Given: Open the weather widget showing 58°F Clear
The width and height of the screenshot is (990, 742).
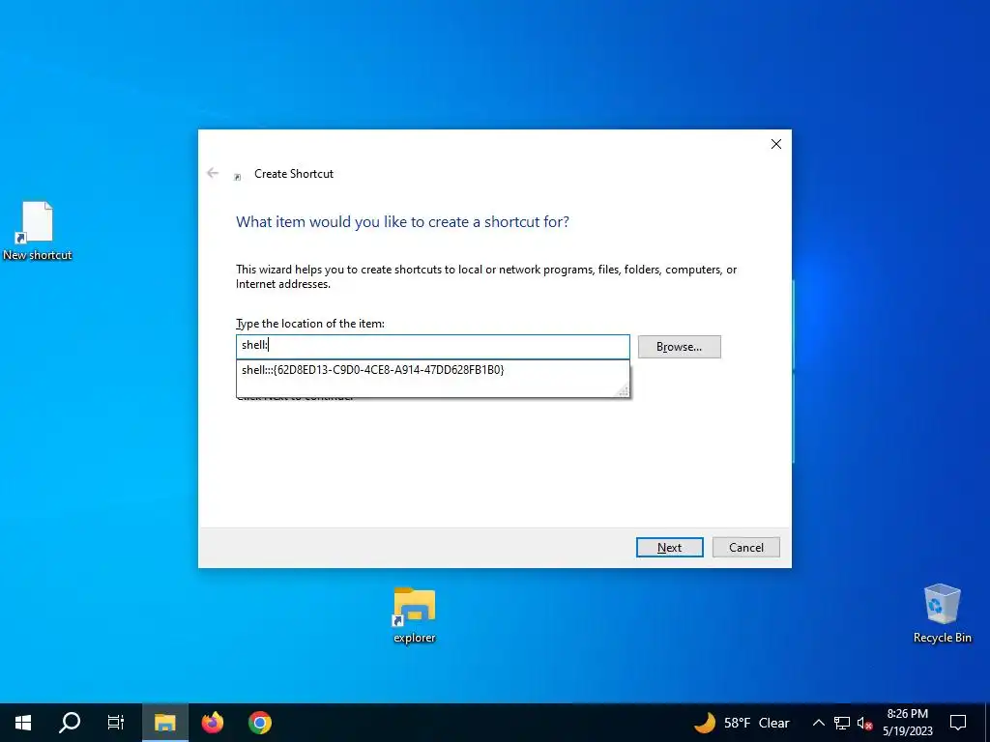Looking at the screenshot, I should [x=742, y=723].
